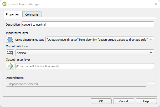Expand the input raster algorithm output dropdown
This screenshot has width=160, height=107.
[x=100, y=39]
